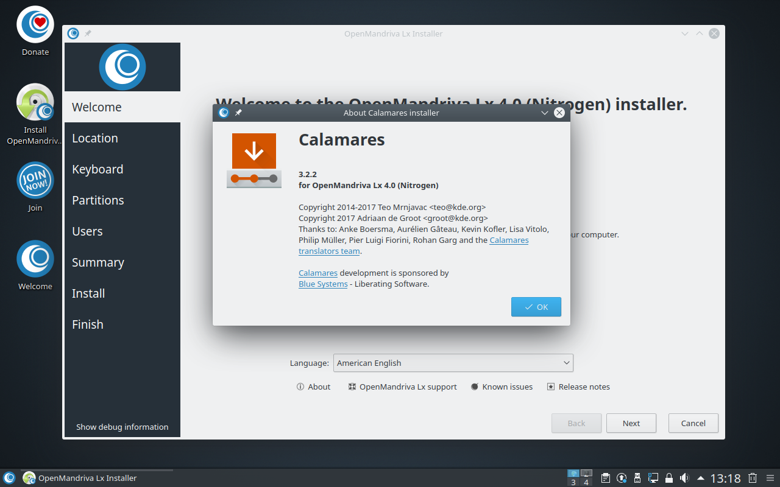Open the clipboard tray icon
The width and height of the screenshot is (780, 487).
point(606,478)
